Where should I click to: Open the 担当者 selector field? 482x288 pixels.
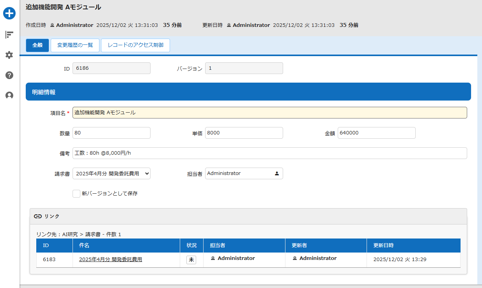(244, 173)
